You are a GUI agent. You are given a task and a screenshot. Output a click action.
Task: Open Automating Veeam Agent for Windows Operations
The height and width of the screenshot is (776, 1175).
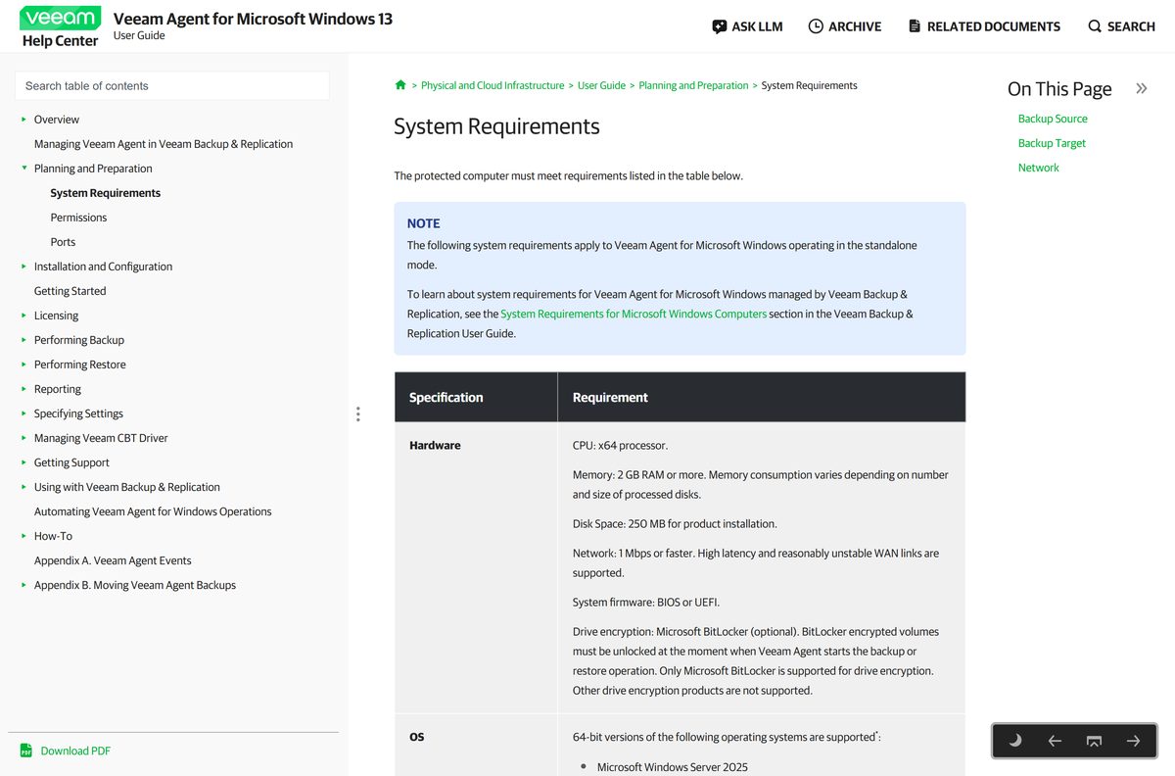(x=153, y=511)
